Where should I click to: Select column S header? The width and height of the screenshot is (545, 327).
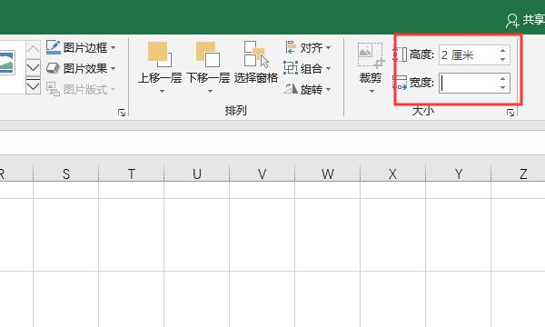tap(66, 173)
